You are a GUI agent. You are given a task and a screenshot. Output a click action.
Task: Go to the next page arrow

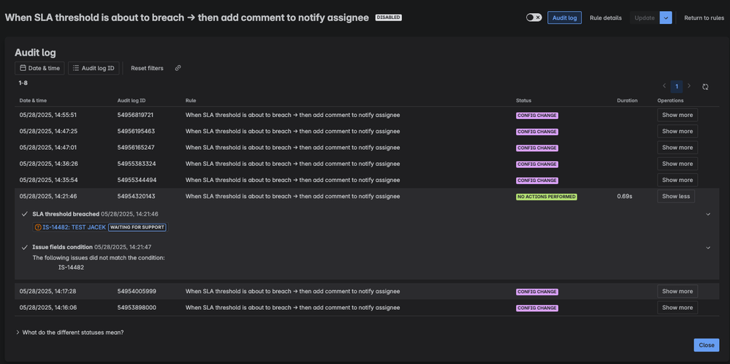pyautogui.click(x=689, y=86)
